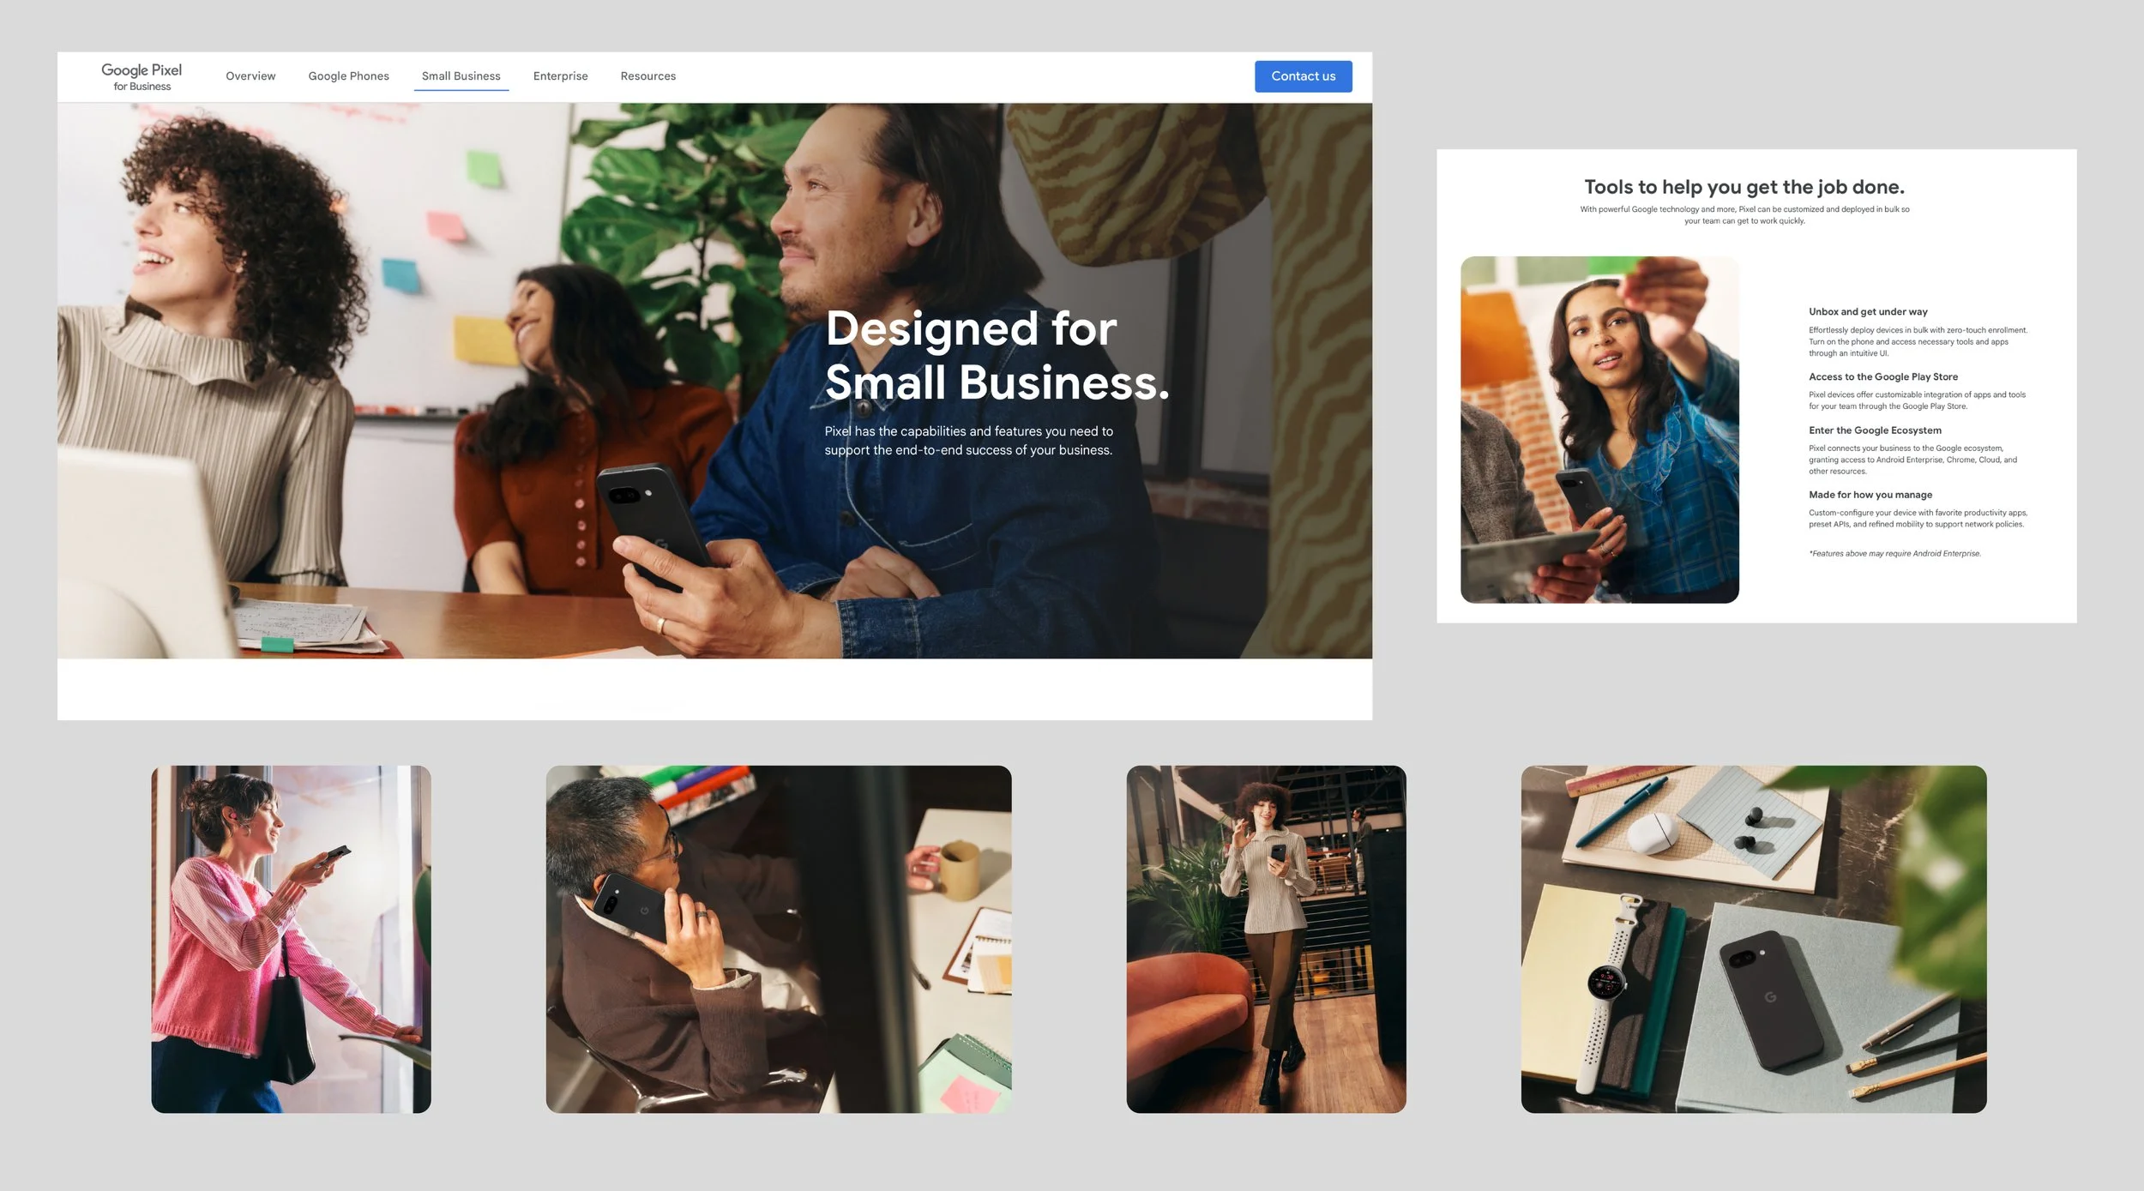Click the photo beside the Tools feature list
This screenshot has height=1191, width=2144.
point(1600,427)
